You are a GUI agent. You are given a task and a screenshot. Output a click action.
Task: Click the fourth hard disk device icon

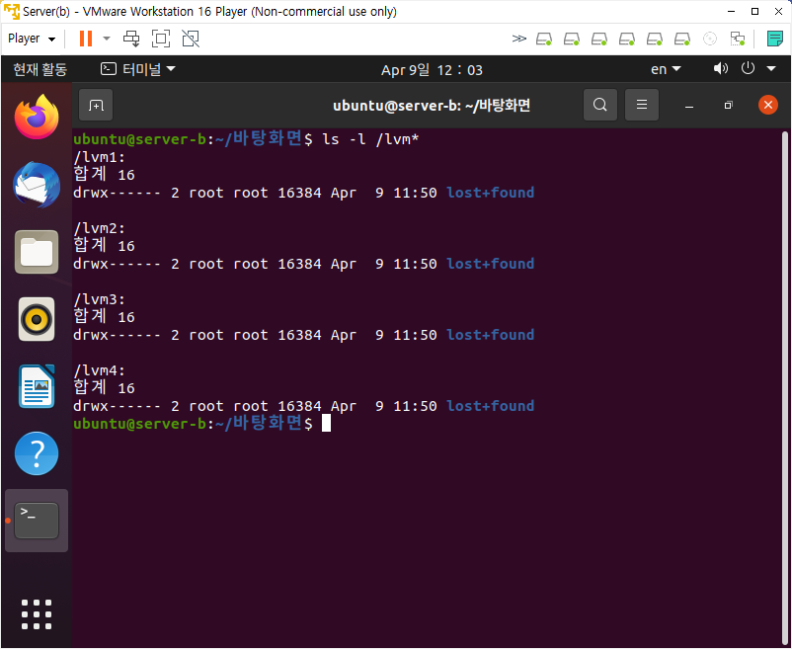(x=627, y=39)
